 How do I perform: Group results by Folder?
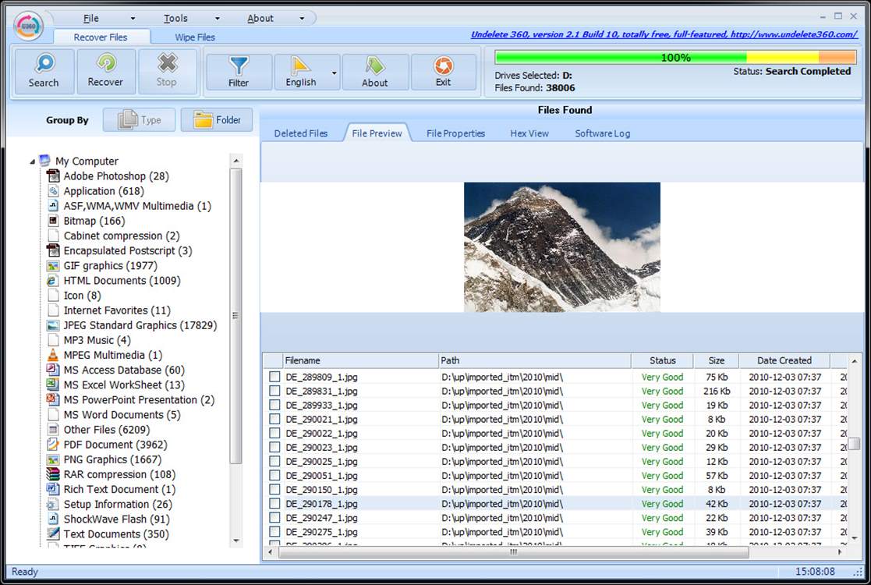click(x=217, y=120)
